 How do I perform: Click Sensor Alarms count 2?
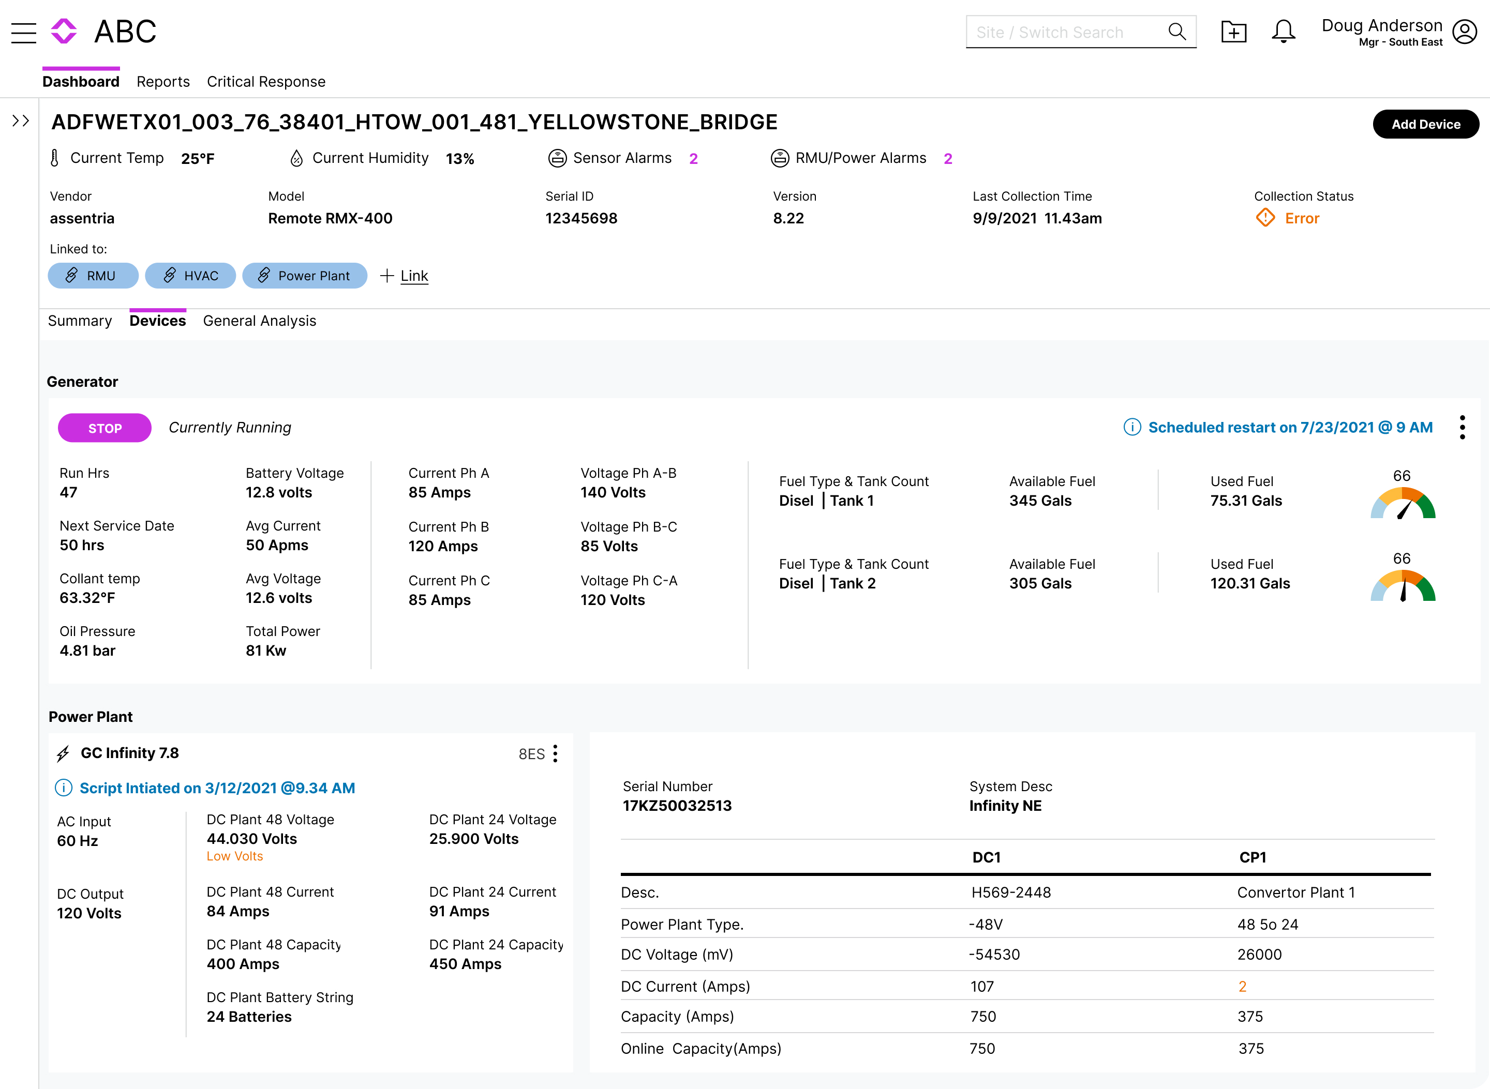[x=693, y=159]
